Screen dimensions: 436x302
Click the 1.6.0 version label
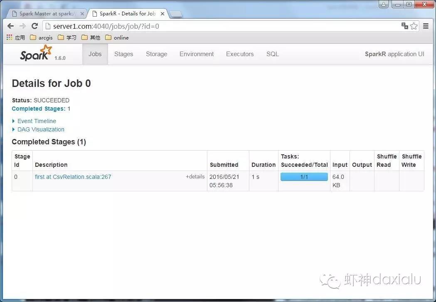60,58
